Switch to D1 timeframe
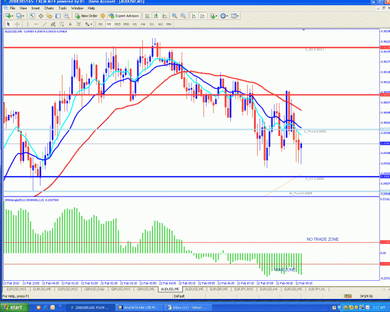 pyautogui.click(x=152, y=24)
